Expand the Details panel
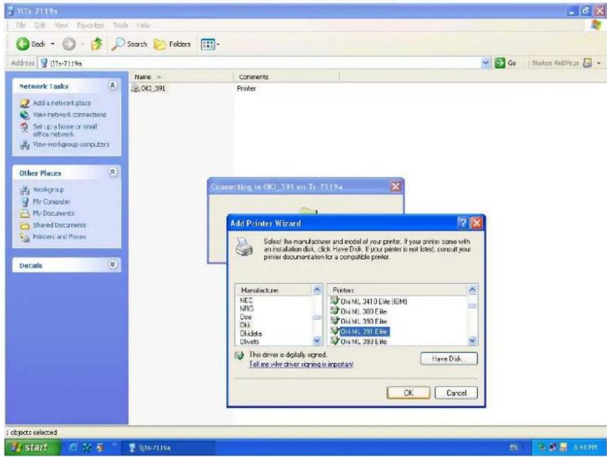607x457 pixels. [x=112, y=264]
